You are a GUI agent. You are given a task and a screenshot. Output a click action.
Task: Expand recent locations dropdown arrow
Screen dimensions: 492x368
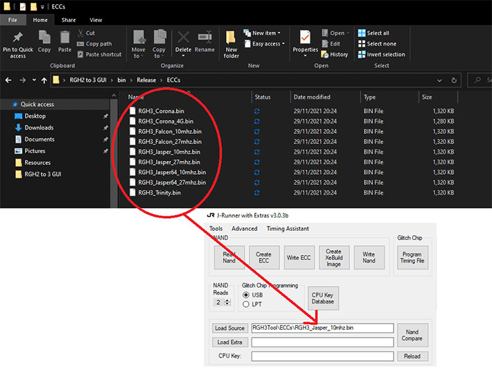34,80
